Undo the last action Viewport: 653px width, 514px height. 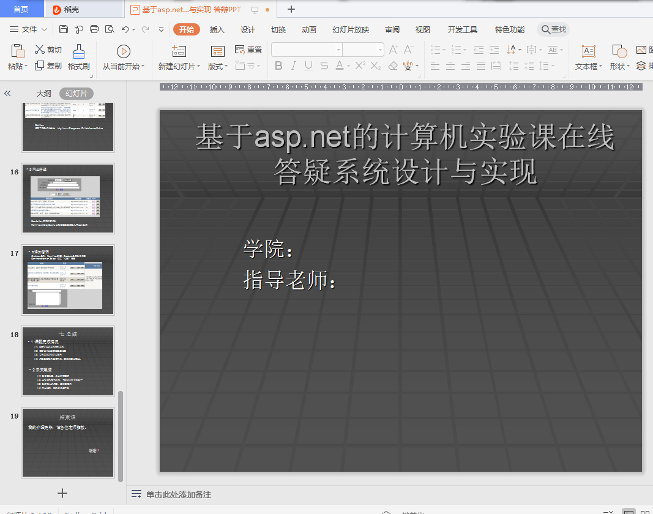(125, 29)
